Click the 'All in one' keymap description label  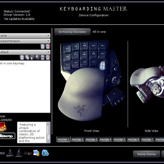[99, 32]
